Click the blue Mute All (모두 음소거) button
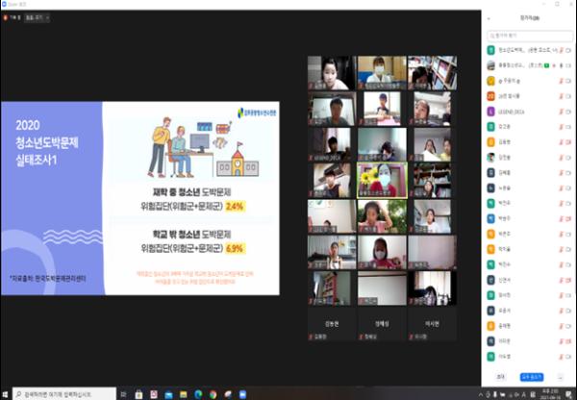 point(532,377)
